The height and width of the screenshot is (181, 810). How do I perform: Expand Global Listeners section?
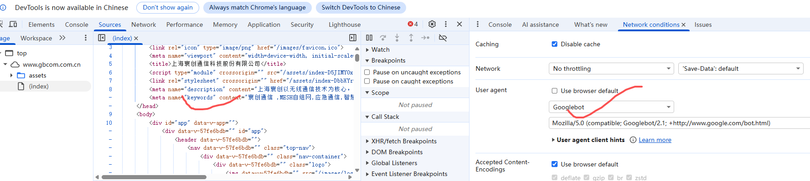click(367, 163)
